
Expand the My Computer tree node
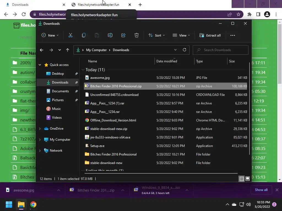[40, 140]
